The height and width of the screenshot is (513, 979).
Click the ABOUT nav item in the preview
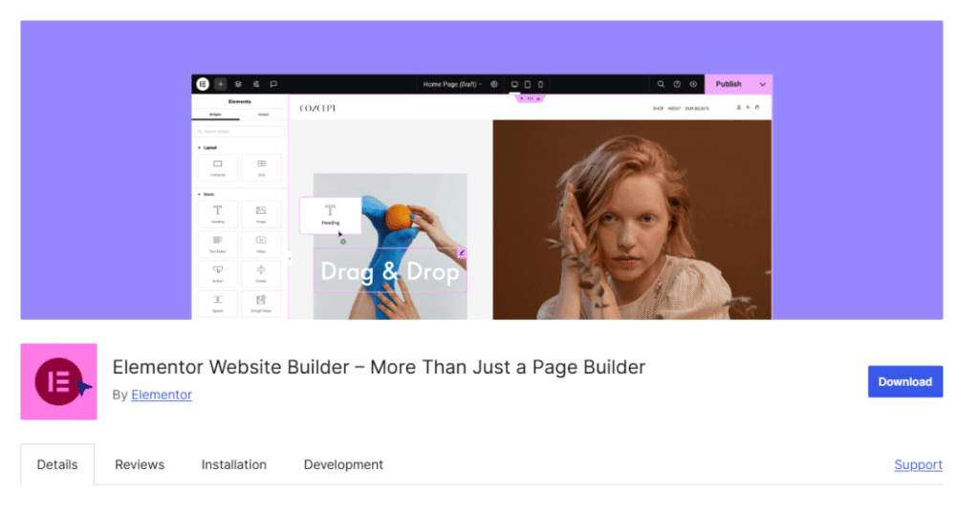coord(674,109)
